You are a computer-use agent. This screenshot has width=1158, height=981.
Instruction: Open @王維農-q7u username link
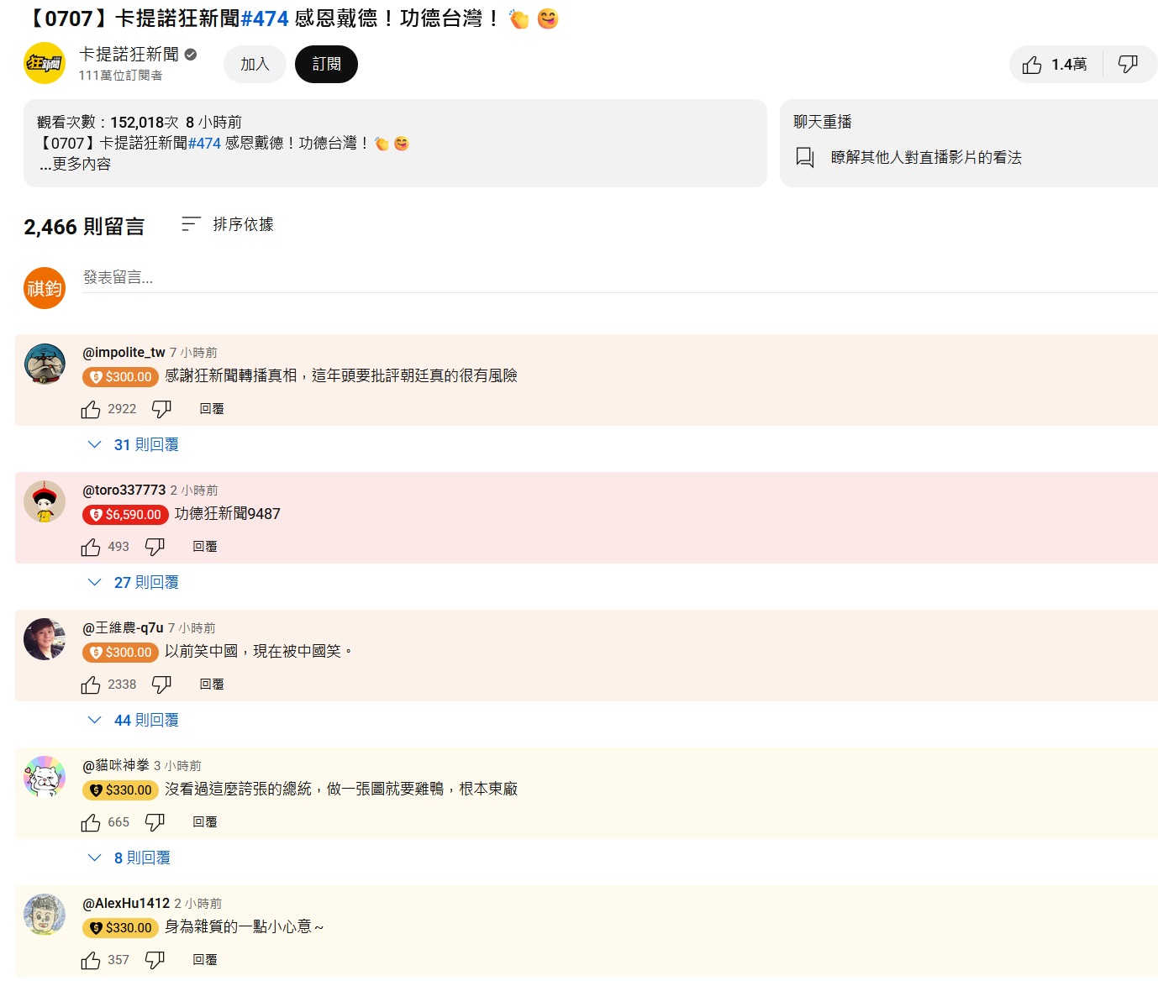pos(123,628)
